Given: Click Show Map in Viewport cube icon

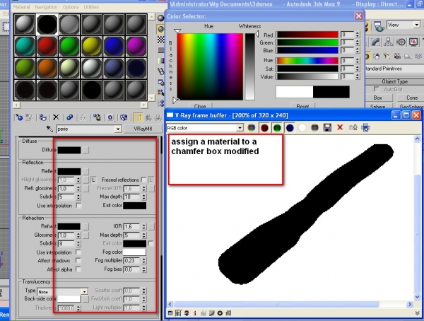Looking at the screenshot, I should pos(124,117).
